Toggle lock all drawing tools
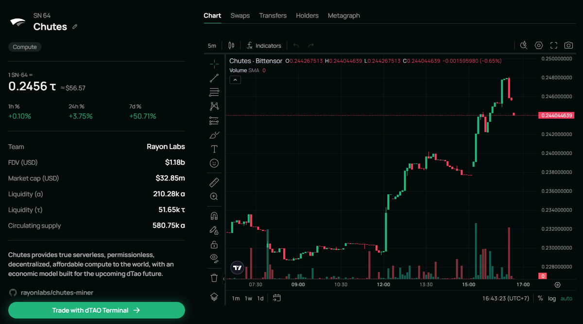The width and height of the screenshot is (583, 324). coord(214,244)
